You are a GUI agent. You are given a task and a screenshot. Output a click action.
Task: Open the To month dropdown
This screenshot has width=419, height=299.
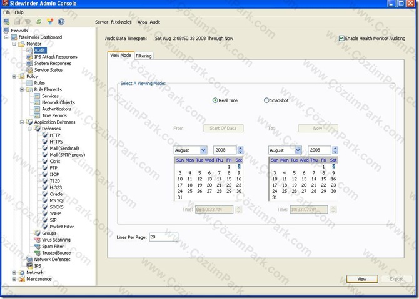coord(298,150)
